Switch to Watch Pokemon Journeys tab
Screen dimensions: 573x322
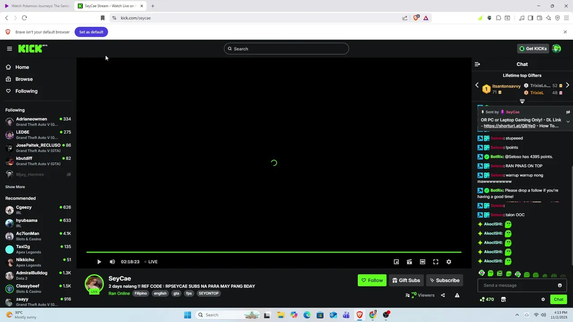pyautogui.click(x=37, y=6)
